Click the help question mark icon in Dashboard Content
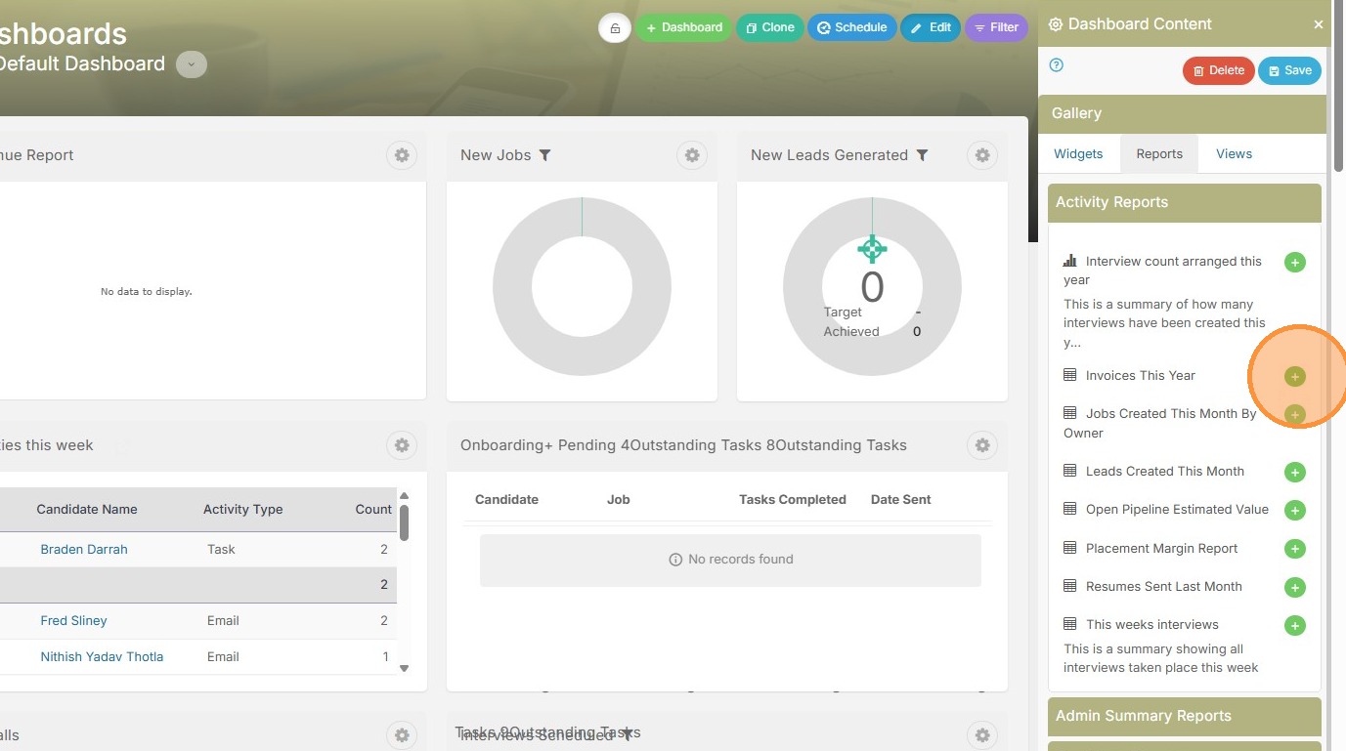 [x=1056, y=65]
